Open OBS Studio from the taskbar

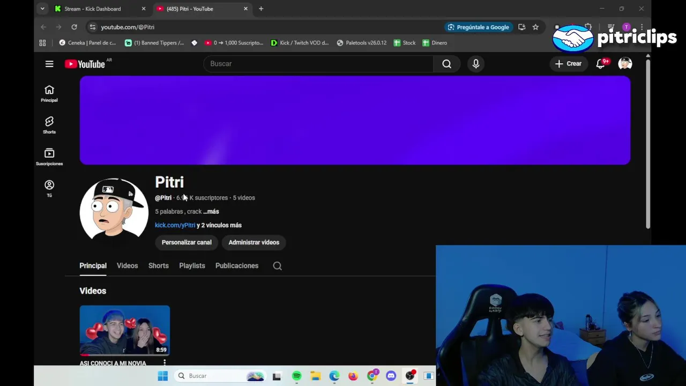[x=410, y=376]
